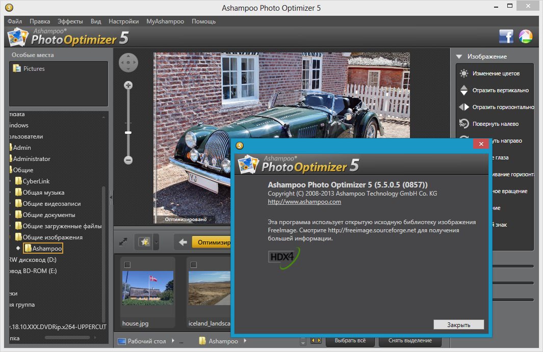
Task: Open the Настройки menu
Action: [x=123, y=21]
